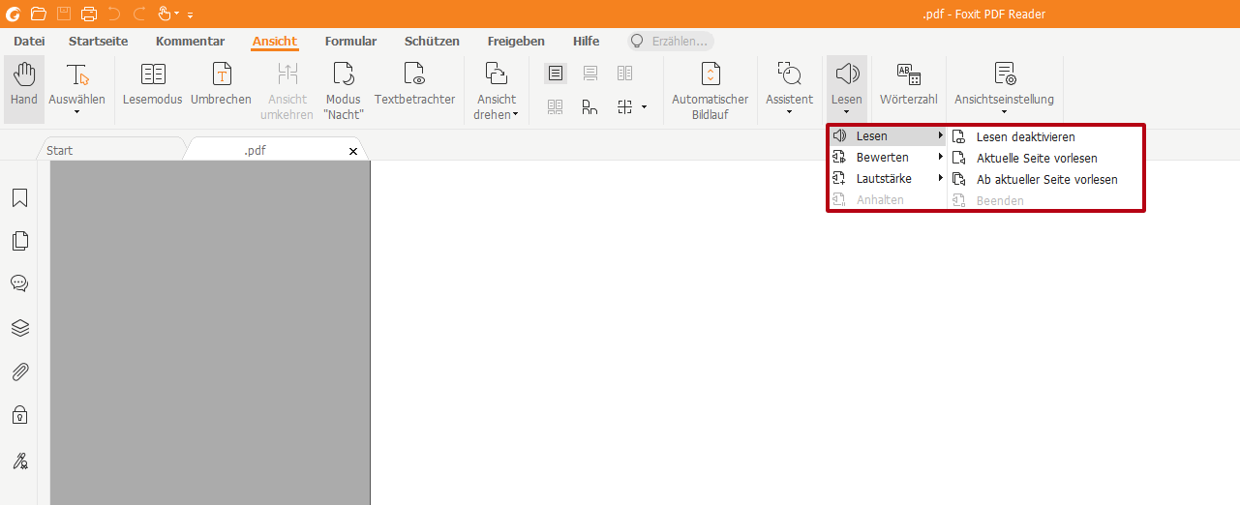Viewport: 1240px width, 505px height.
Task: Open the Auswählen selection tool
Action: point(76,88)
